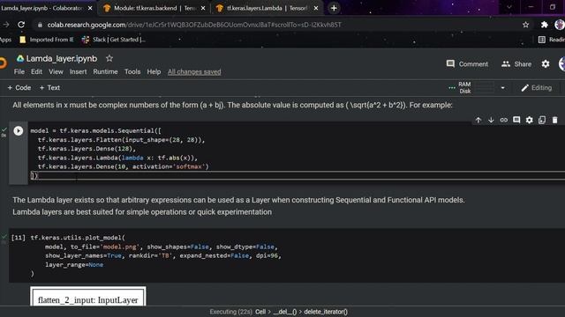Click the 'All elements in x' text cell
This screenshot has width=565, height=317.
tap(232, 106)
